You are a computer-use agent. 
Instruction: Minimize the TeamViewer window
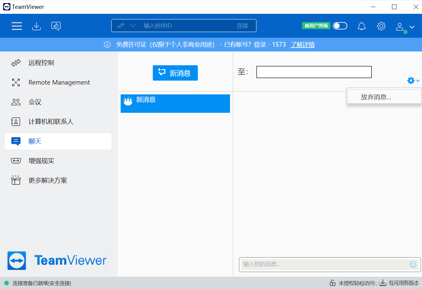click(x=373, y=7)
